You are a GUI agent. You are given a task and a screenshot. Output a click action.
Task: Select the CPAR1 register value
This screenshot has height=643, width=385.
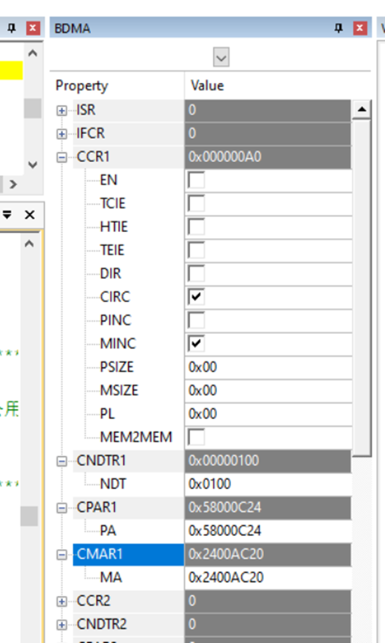[x=268, y=507]
